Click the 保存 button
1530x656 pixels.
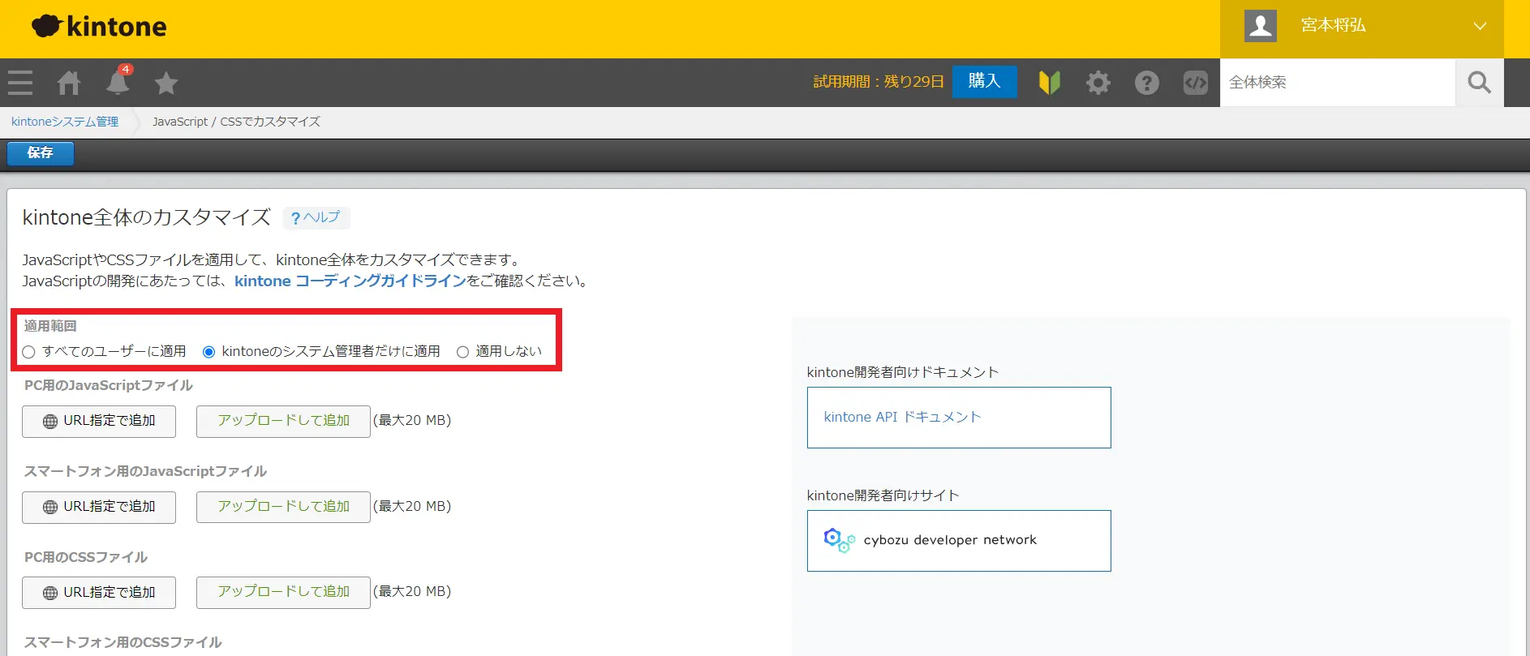[x=41, y=153]
